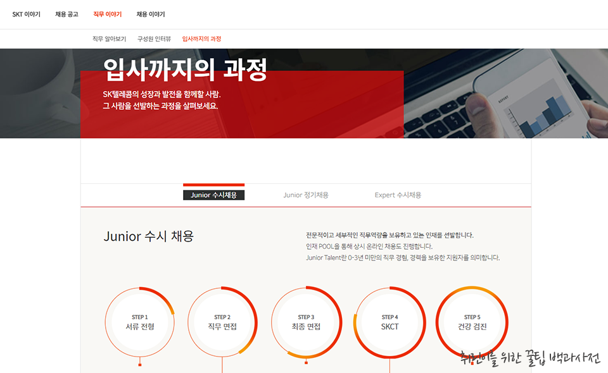Viewport: 608px width, 373px height.
Task: Switch to the Junior 정기채용 tab
Action: click(307, 195)
